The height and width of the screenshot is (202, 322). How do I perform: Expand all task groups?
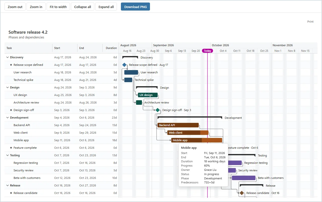tap(106, 7)
